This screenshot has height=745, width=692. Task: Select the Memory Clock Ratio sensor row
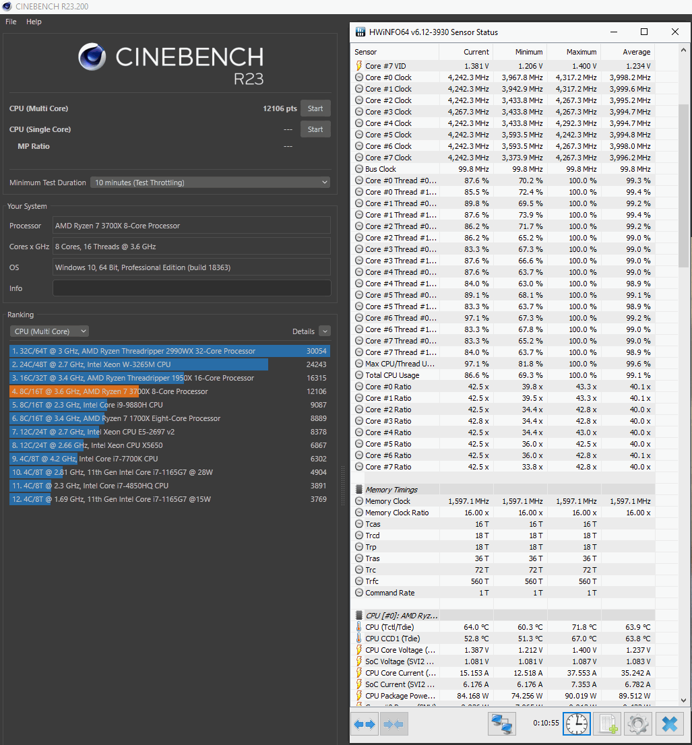pos(503,513)
